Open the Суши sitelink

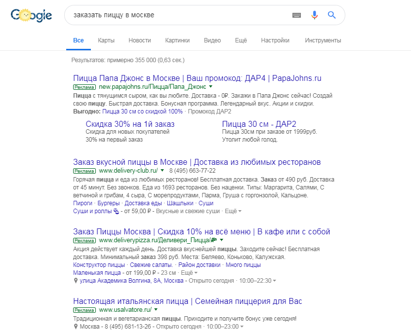[206, 203]
